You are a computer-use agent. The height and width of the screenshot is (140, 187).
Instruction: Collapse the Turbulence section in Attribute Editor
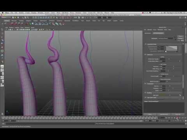point(145,84)
